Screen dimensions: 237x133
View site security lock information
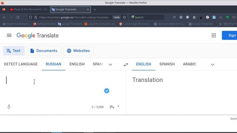coord(36,17)
